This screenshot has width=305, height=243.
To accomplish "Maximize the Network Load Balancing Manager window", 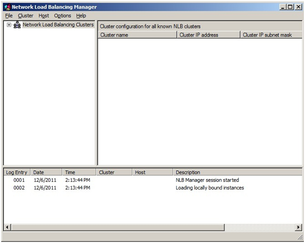I will [x=290, y=7].
